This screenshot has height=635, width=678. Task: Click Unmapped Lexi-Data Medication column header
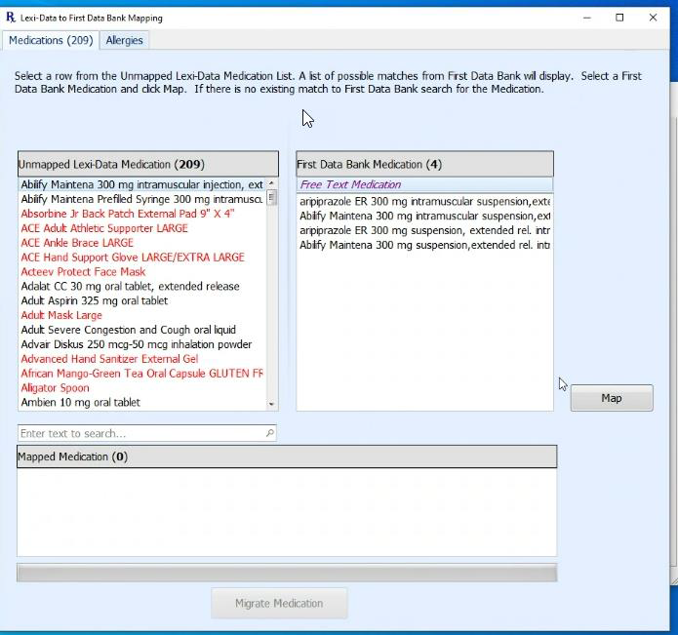coord(147,164)
